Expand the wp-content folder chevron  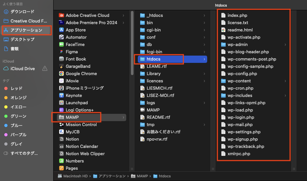(285, 81)
